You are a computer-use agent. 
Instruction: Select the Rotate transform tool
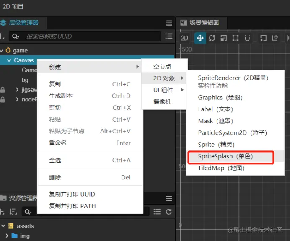point(212,38)
